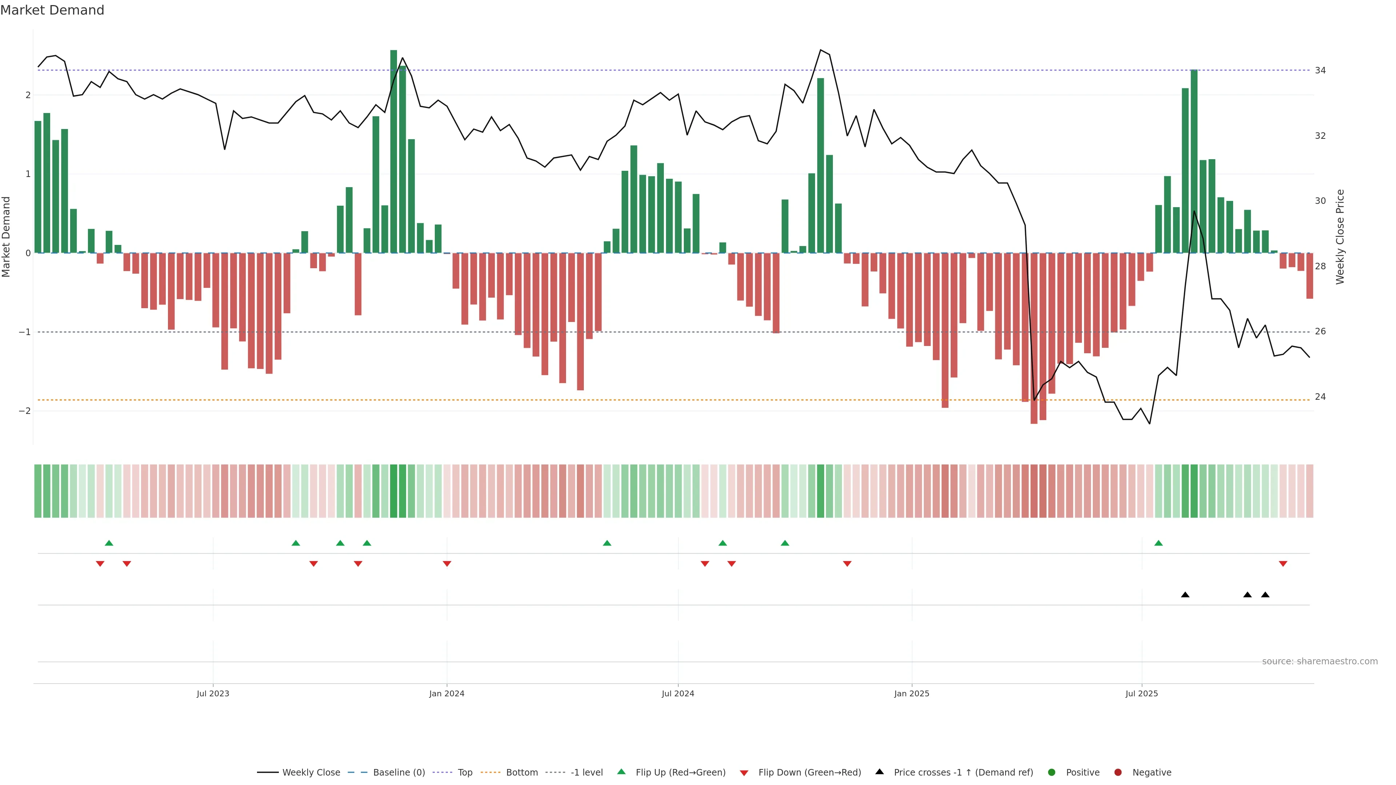This screenshot has height=785, width=1396.
Task: Click the Market Demand chart title
Action: 52,10
